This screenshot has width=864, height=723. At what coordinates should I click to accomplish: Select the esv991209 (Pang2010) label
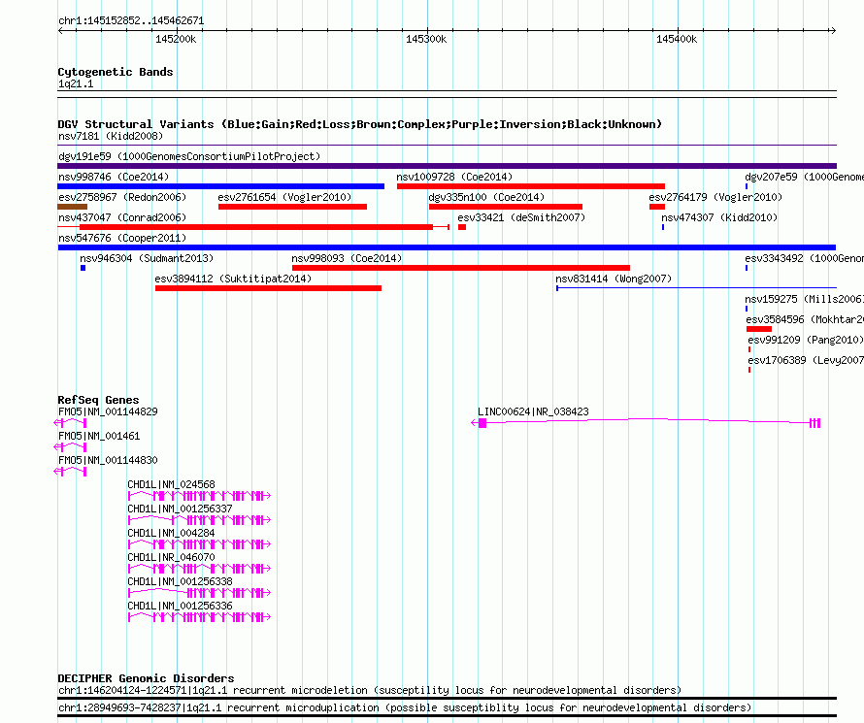tap(806, 340)
